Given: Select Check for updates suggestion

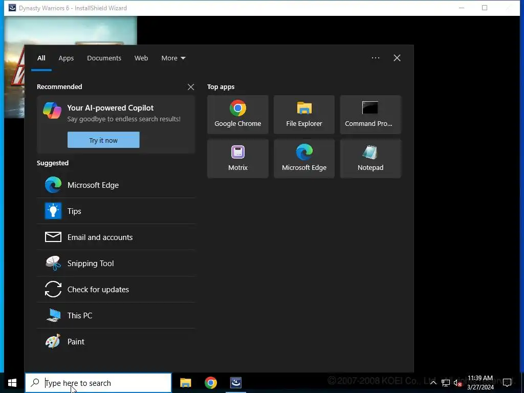Looking at the screenshot, I should point(116,289).
